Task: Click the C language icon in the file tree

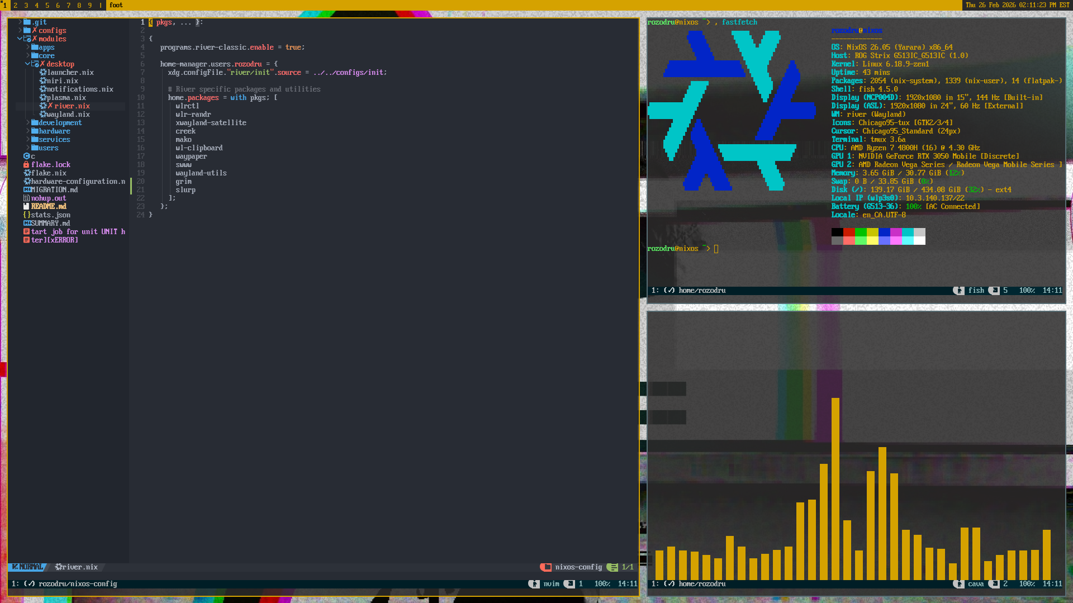Action: coord(26,156)
